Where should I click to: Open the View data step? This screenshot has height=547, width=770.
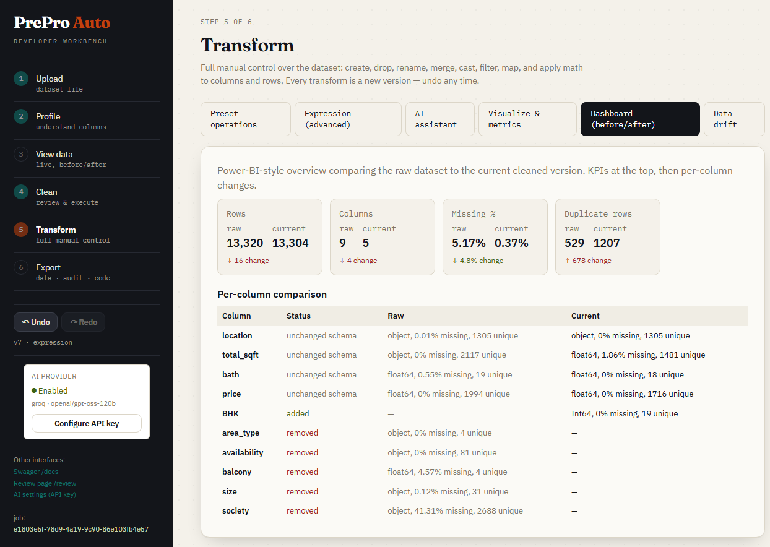[x=87, y=158]
